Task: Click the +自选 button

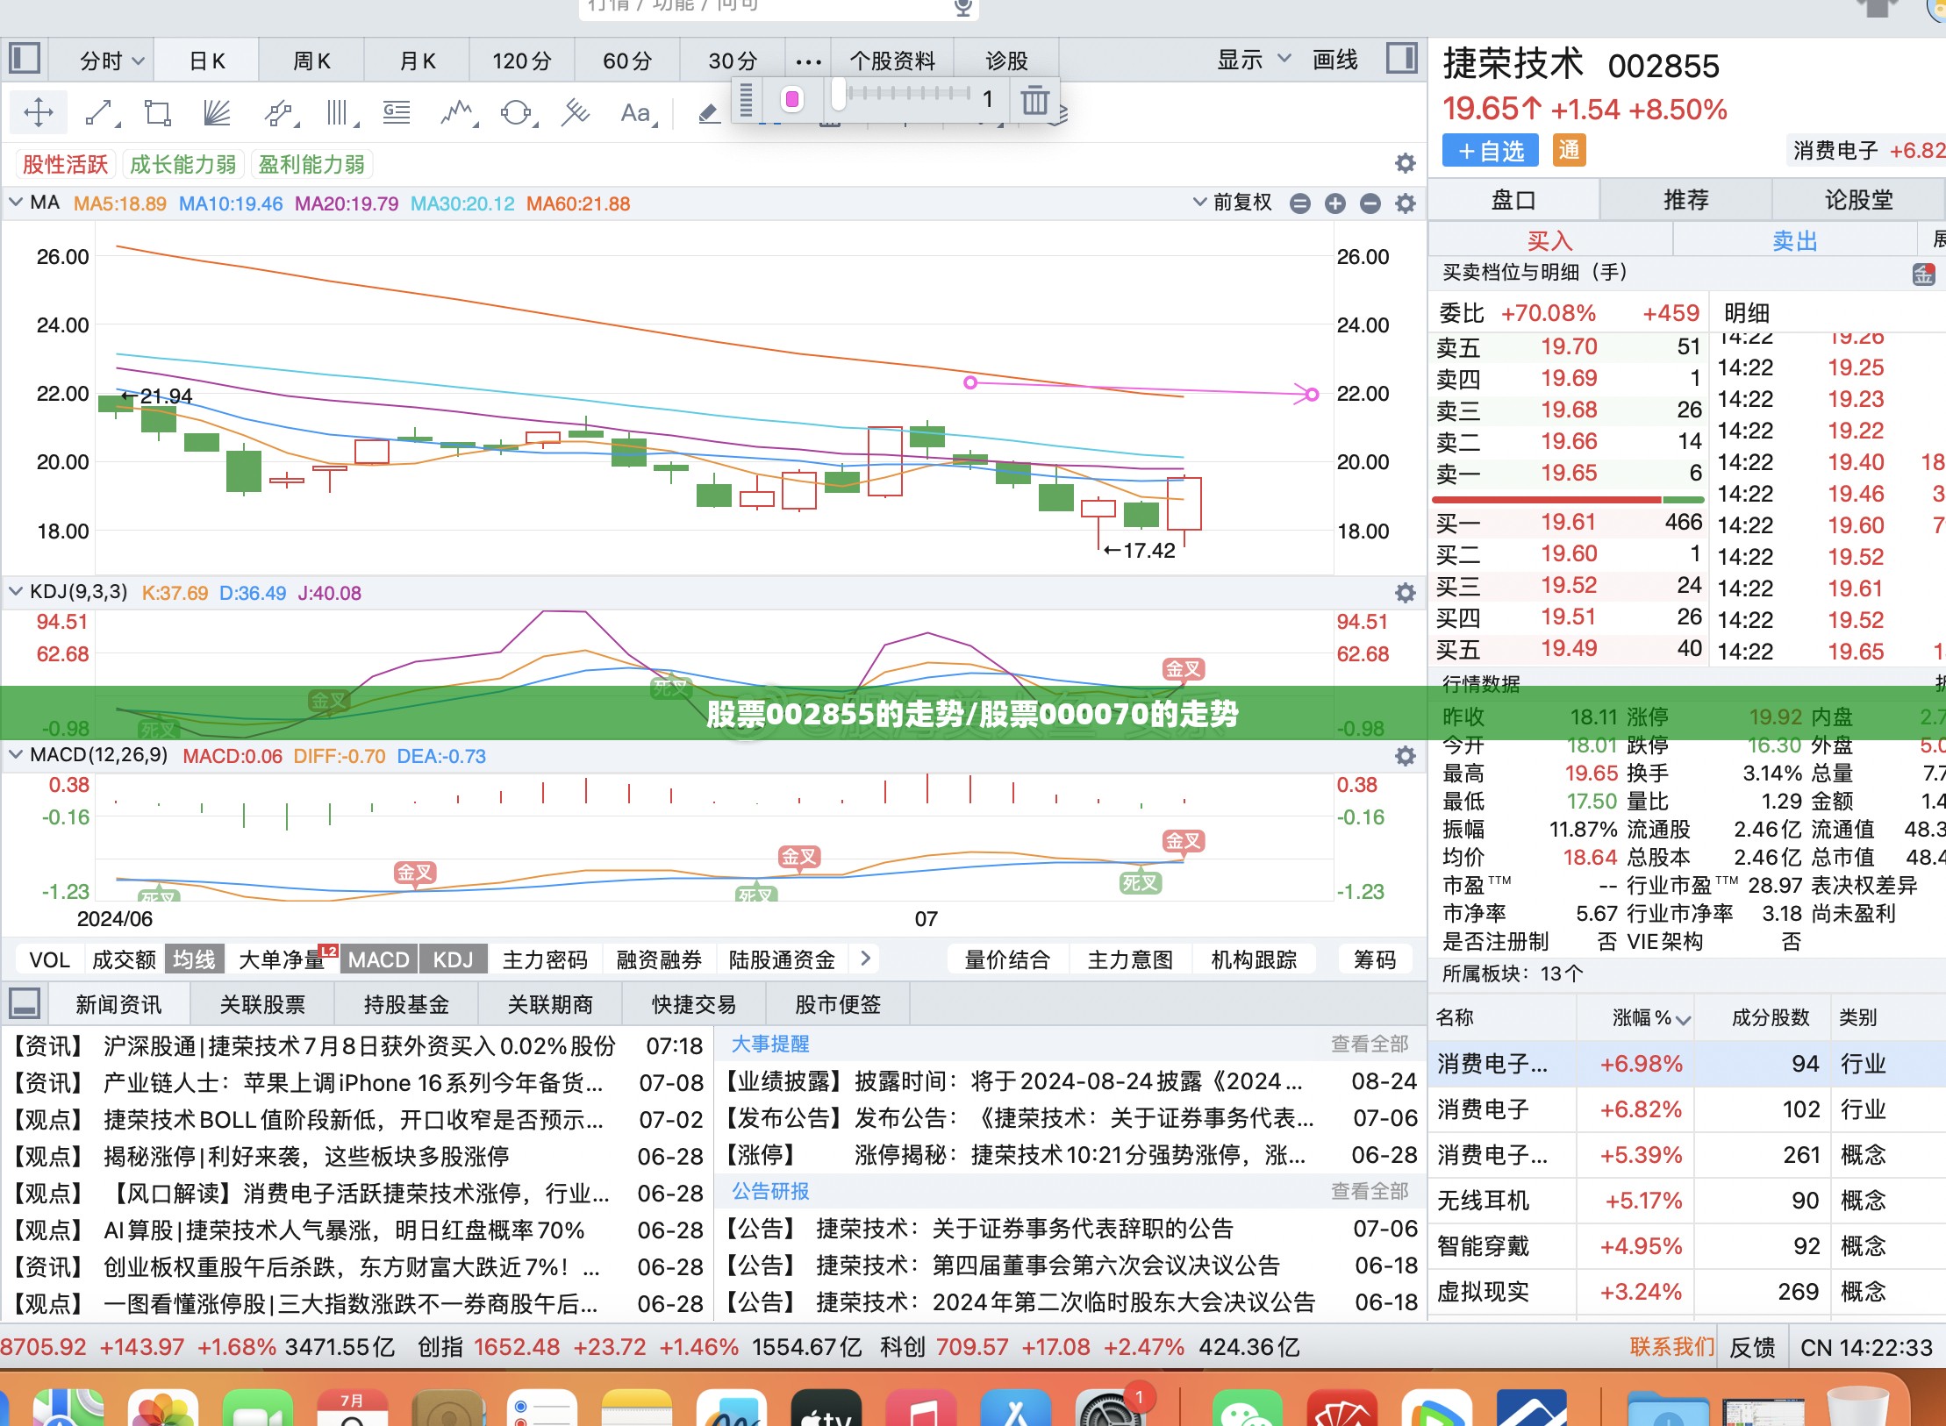Action: click(1491, 151)
